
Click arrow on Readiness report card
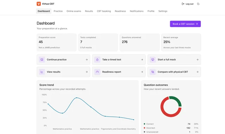coord(142,72)
